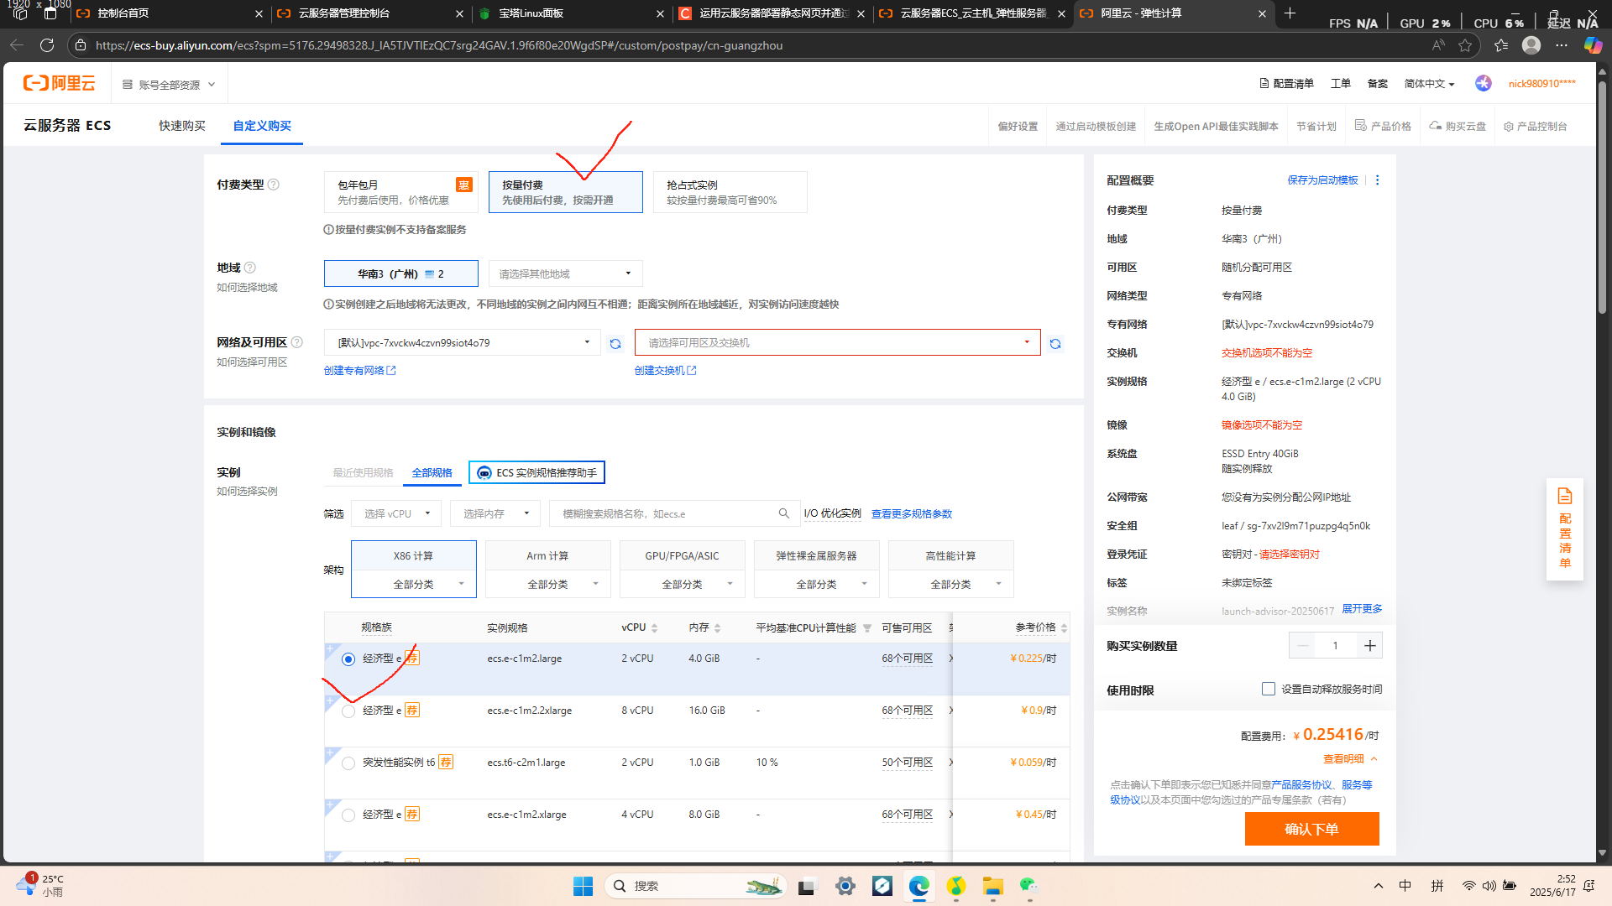Switch to 最近使用规格 tab

pos(363,473)
